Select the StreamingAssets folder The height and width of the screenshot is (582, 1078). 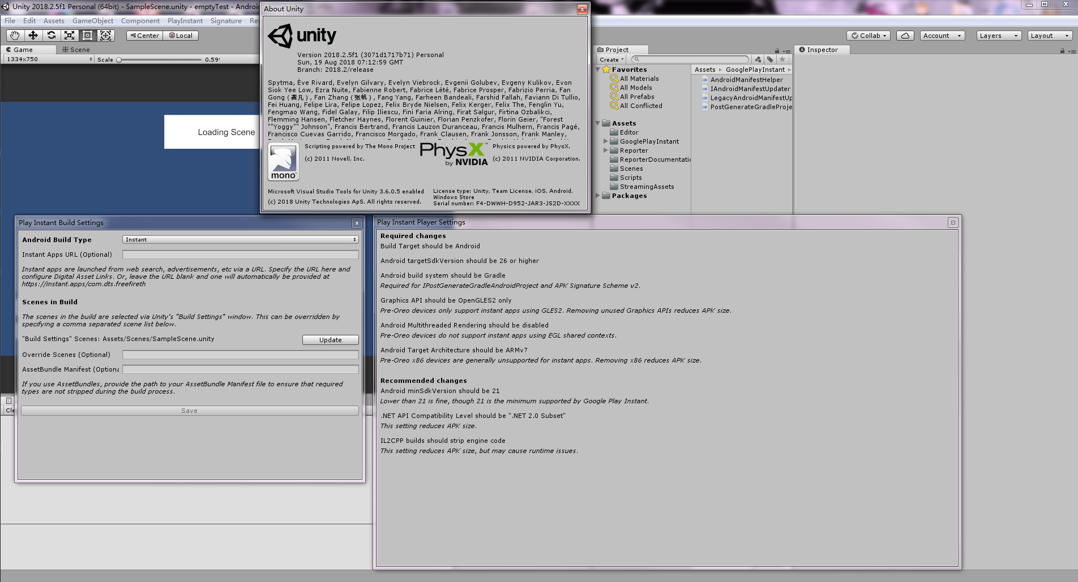(647, 187)
